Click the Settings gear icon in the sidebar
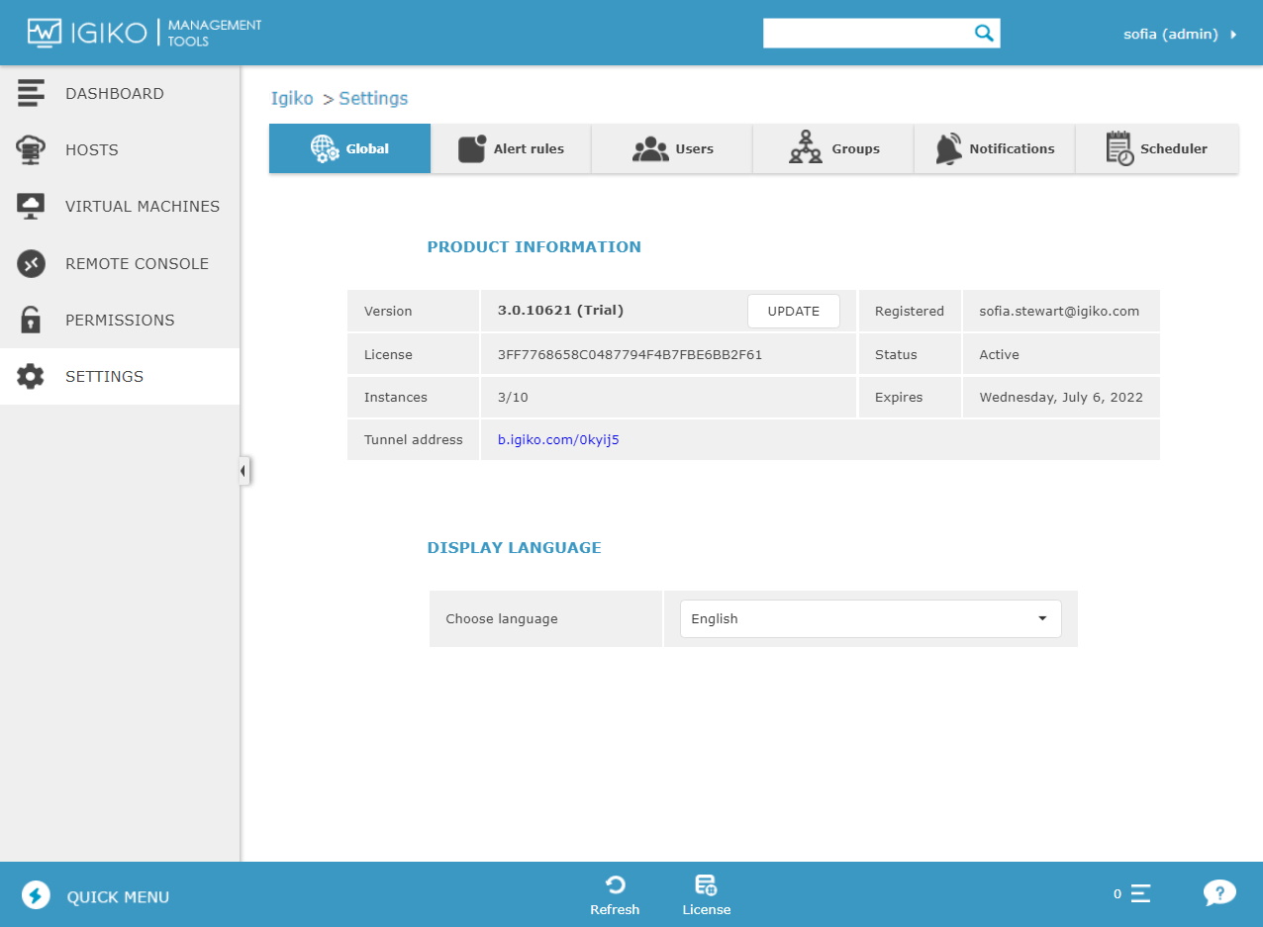Screen dimensions: 1263x927 point(31,376)
